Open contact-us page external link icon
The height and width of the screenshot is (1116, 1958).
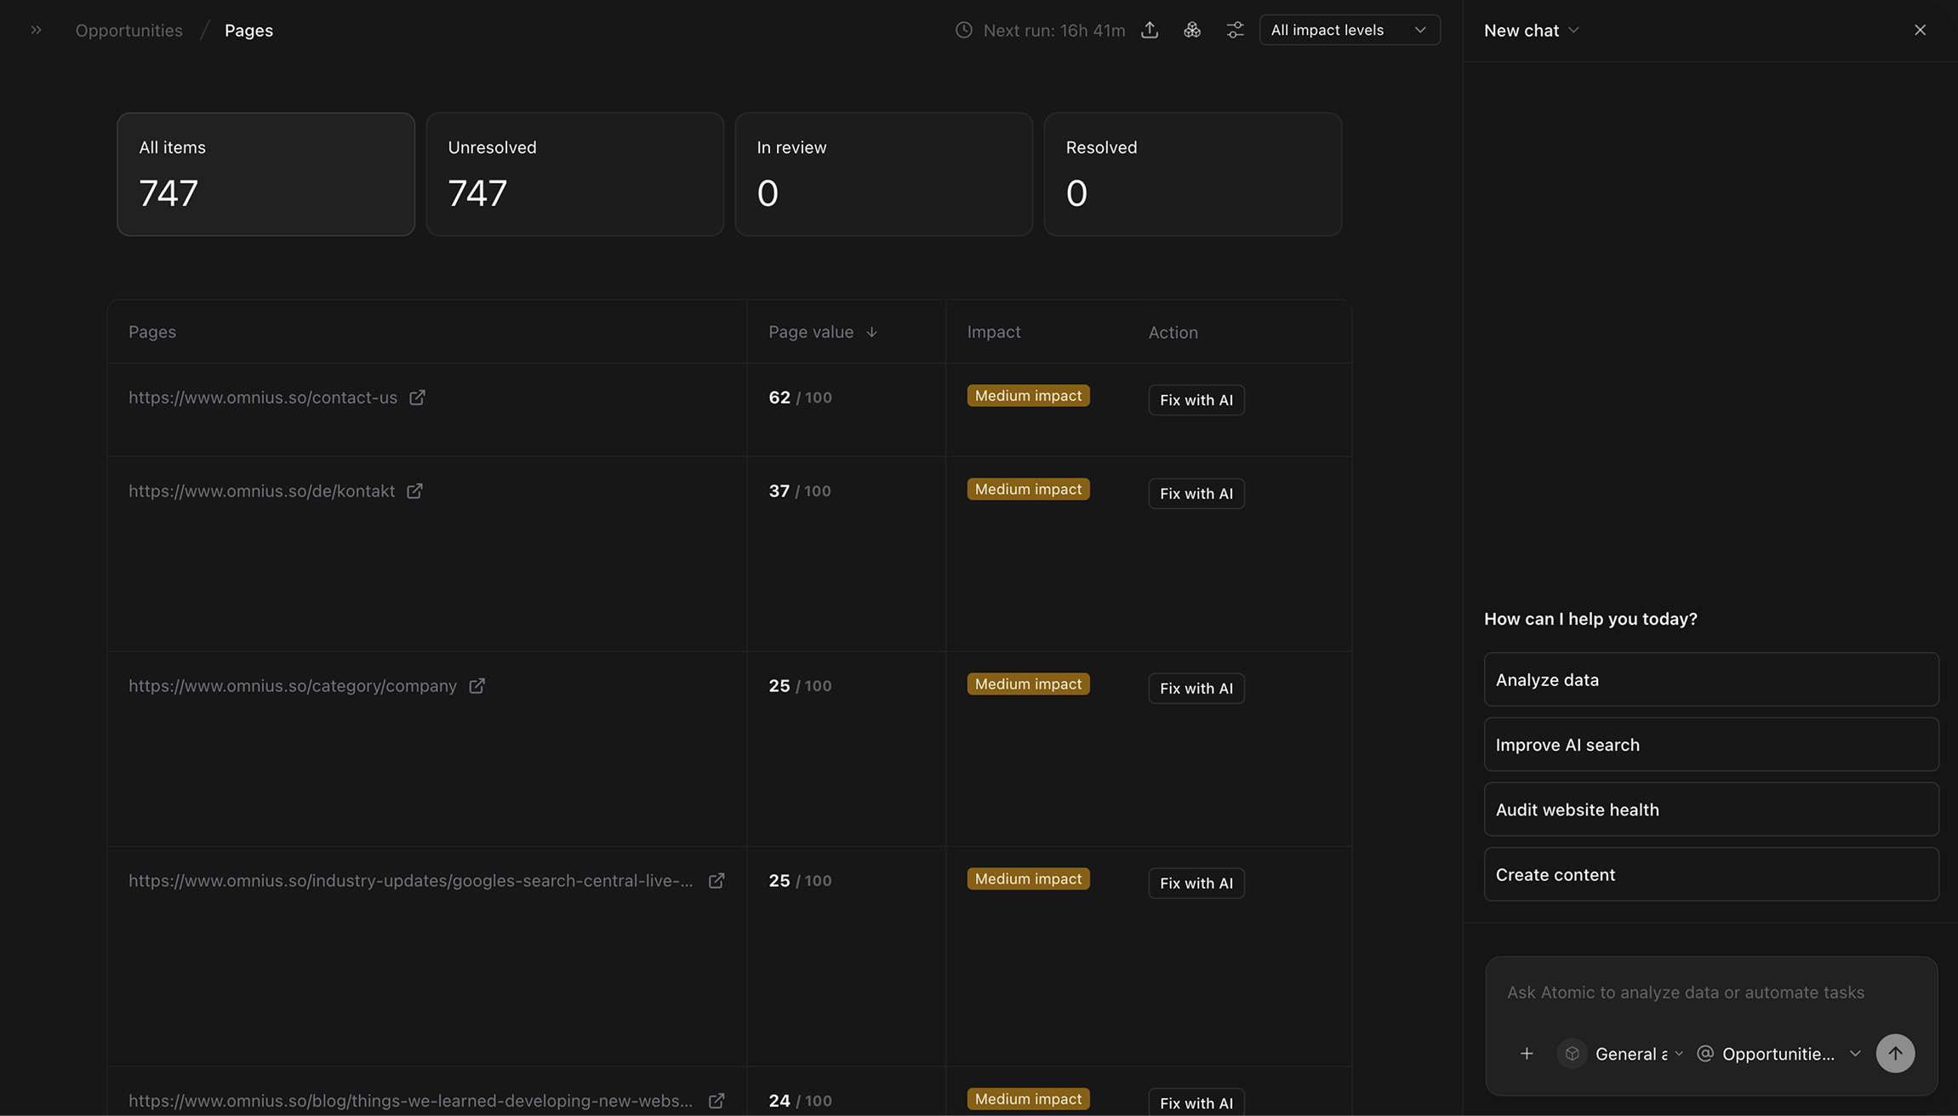417,398
